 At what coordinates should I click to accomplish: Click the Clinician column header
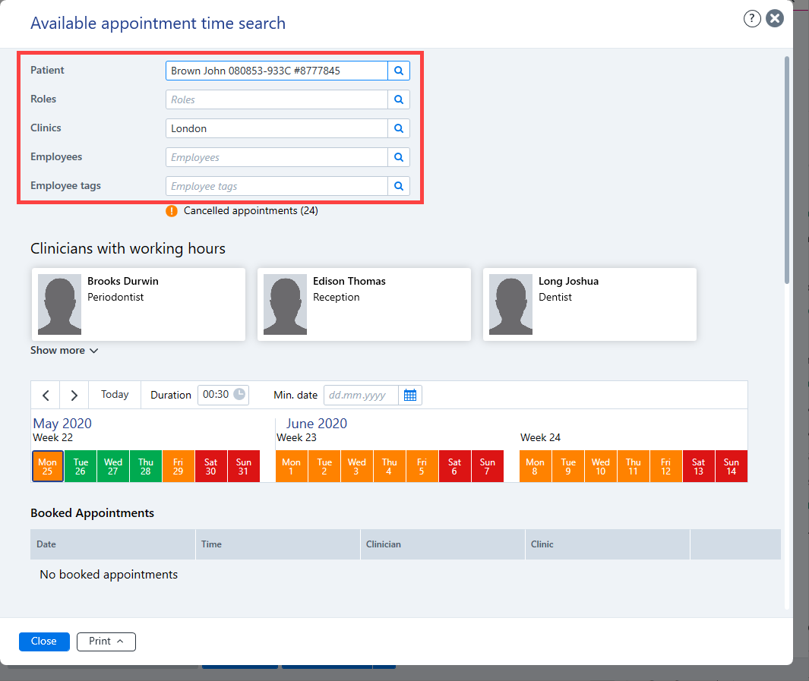click(x=442, y=544)
